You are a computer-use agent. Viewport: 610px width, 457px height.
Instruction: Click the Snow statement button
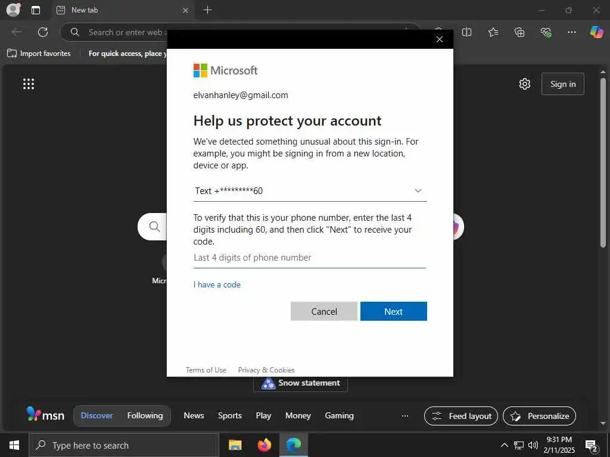[300, 383]
